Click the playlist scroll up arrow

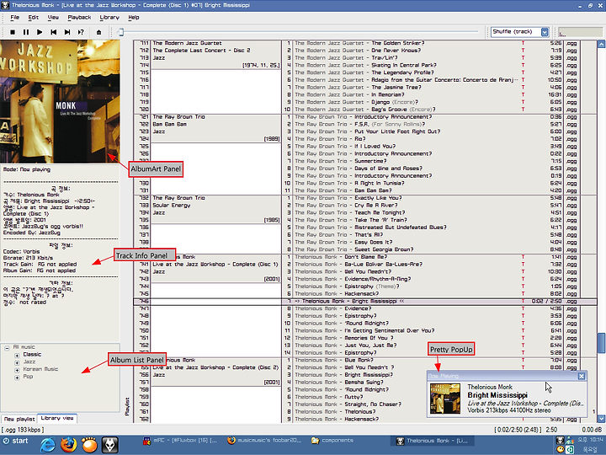pos(601,44)
